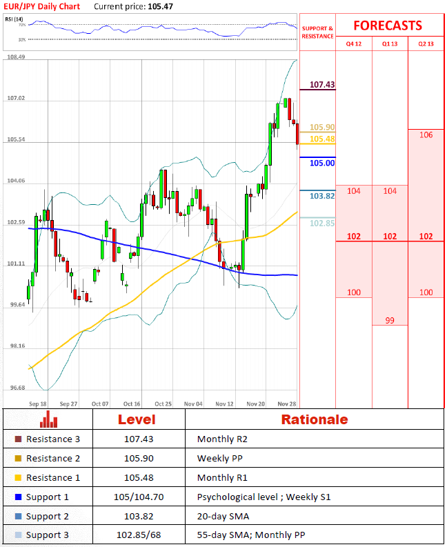Click the 104 forecast in Q4 12 column
The width and height of the screenshot is (447, 547).
coord(353,191)
